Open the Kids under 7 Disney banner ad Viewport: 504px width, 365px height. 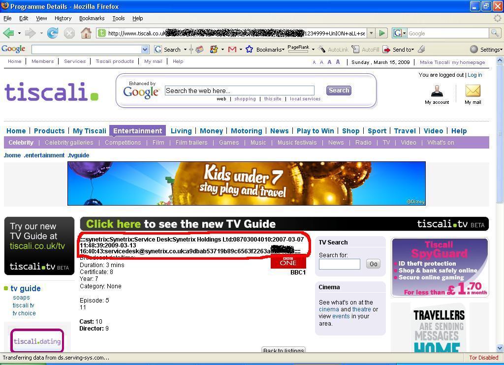pyautogui.click(x=247, y=183)
